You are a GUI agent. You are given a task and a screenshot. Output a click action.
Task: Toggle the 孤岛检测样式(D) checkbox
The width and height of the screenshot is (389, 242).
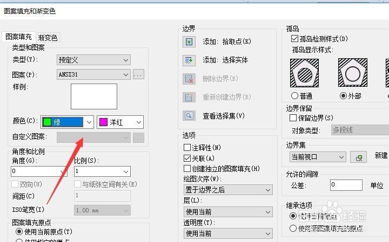[295, 39]
